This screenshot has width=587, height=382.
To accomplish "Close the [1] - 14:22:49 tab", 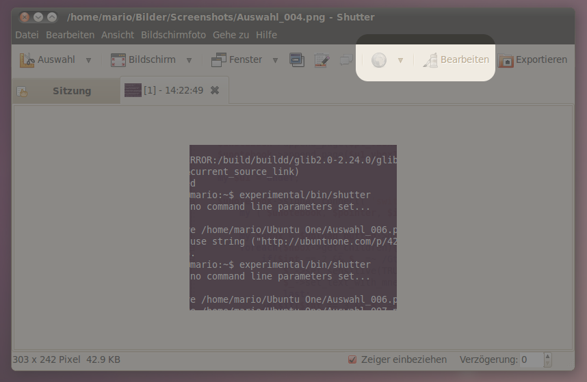I will 215,90.
